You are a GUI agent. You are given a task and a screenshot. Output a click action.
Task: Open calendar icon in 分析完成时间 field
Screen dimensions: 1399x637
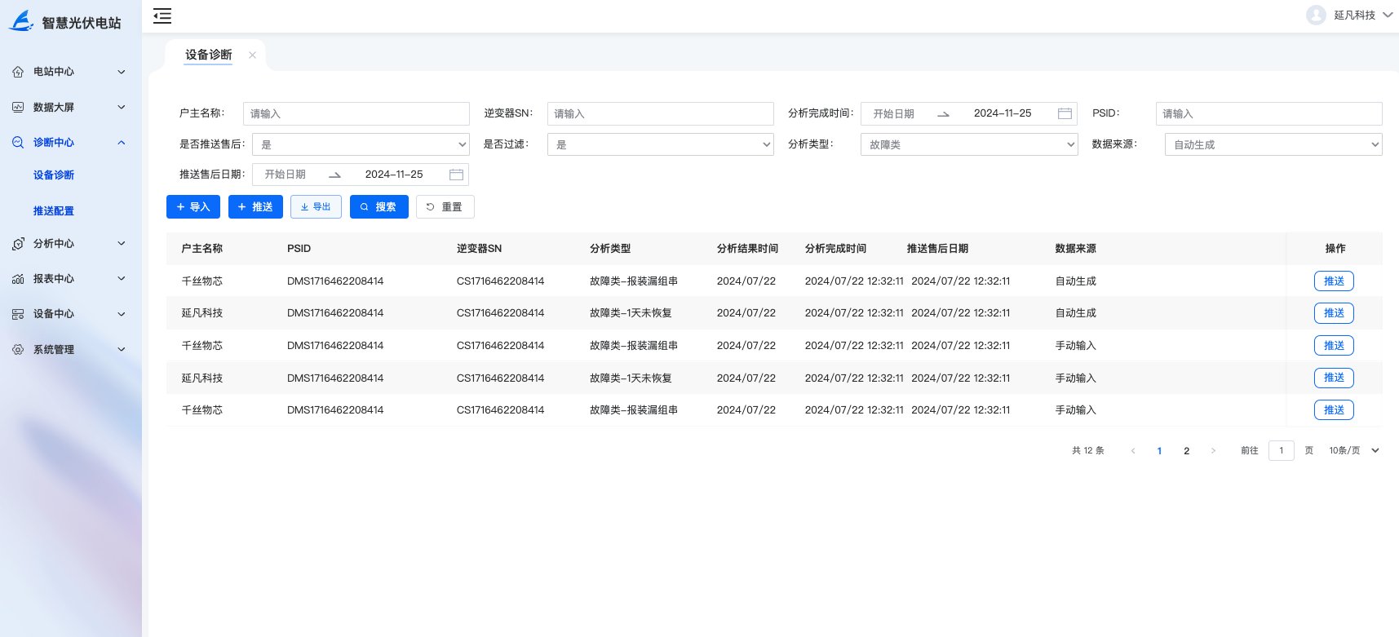(x=1065, y=113)
